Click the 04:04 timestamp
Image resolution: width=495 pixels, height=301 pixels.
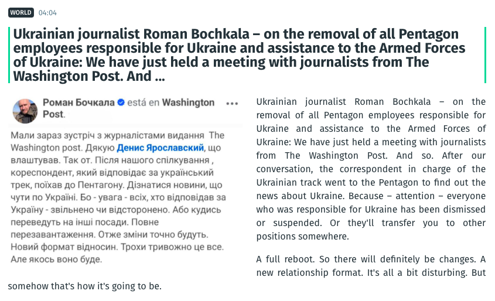click(47, 13)
